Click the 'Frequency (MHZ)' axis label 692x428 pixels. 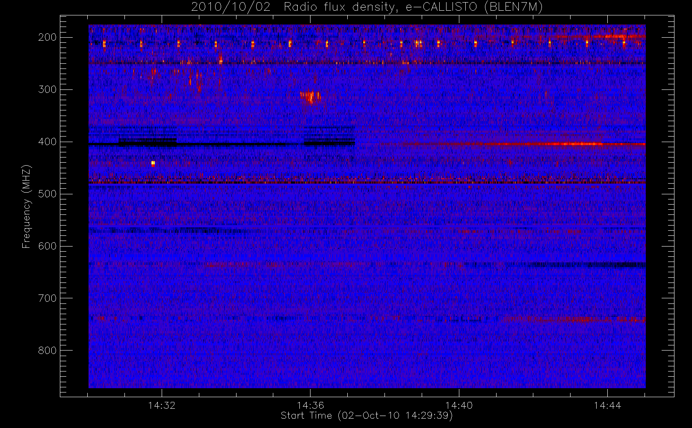click(27, 206)
